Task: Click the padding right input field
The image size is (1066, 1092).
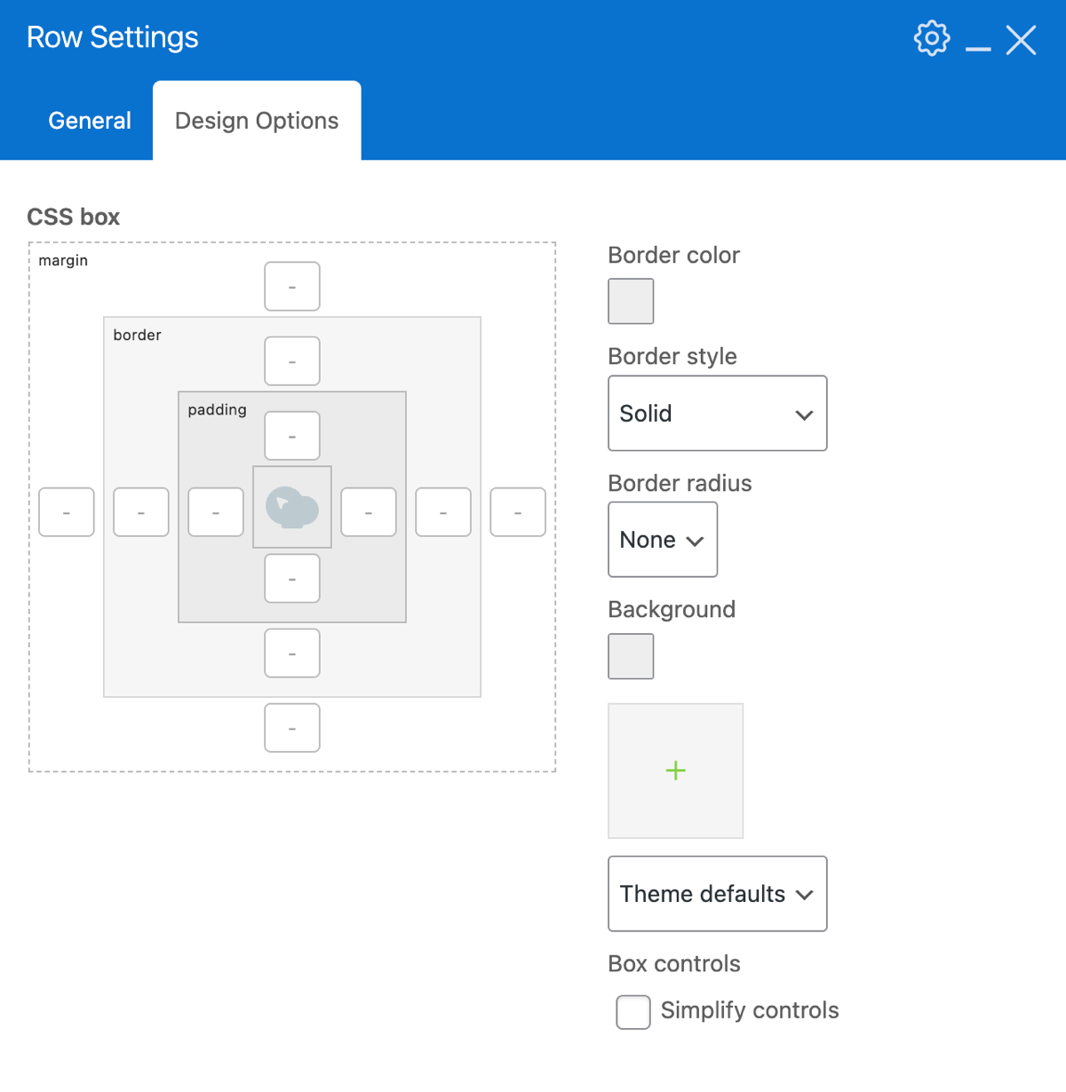Action: point(369,512)
